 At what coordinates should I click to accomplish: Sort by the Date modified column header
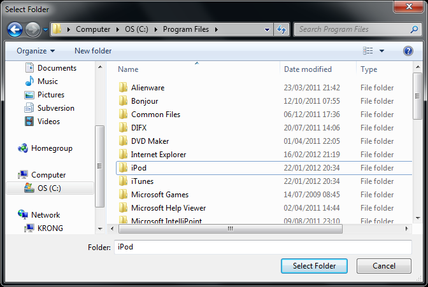click(x=308, y=69)
